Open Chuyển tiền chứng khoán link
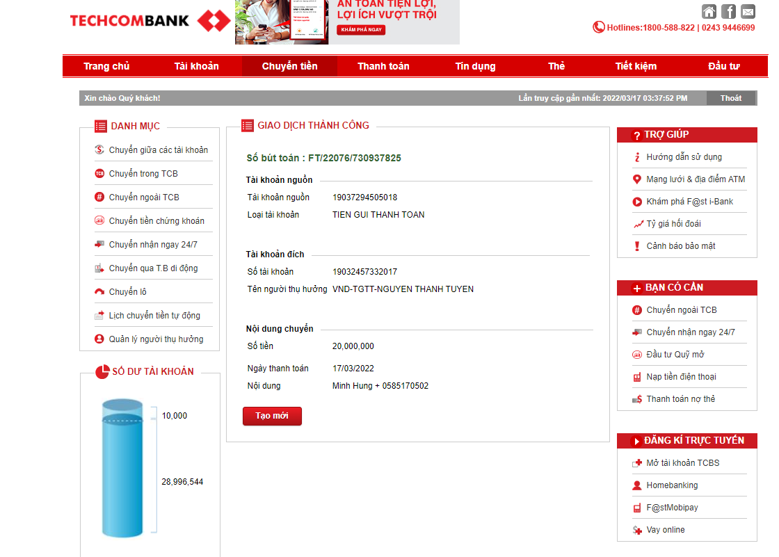The width and height of the screenshot is (779, 557). pos(156,221)
